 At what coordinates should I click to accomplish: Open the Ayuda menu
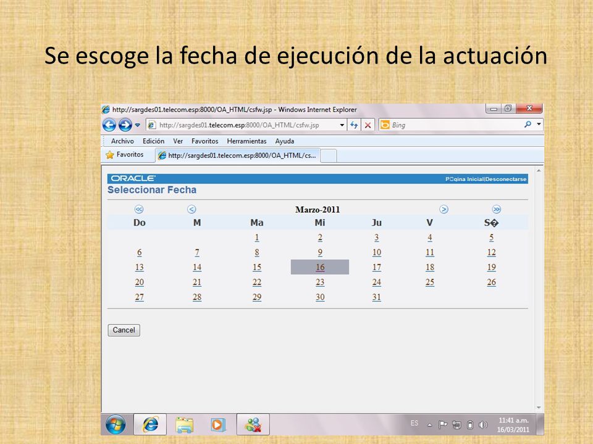pyautogui.click(x=284, y=141)
